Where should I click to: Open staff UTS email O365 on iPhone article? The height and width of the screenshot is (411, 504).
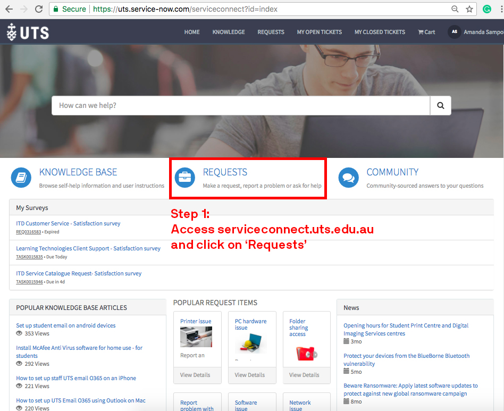76,378
